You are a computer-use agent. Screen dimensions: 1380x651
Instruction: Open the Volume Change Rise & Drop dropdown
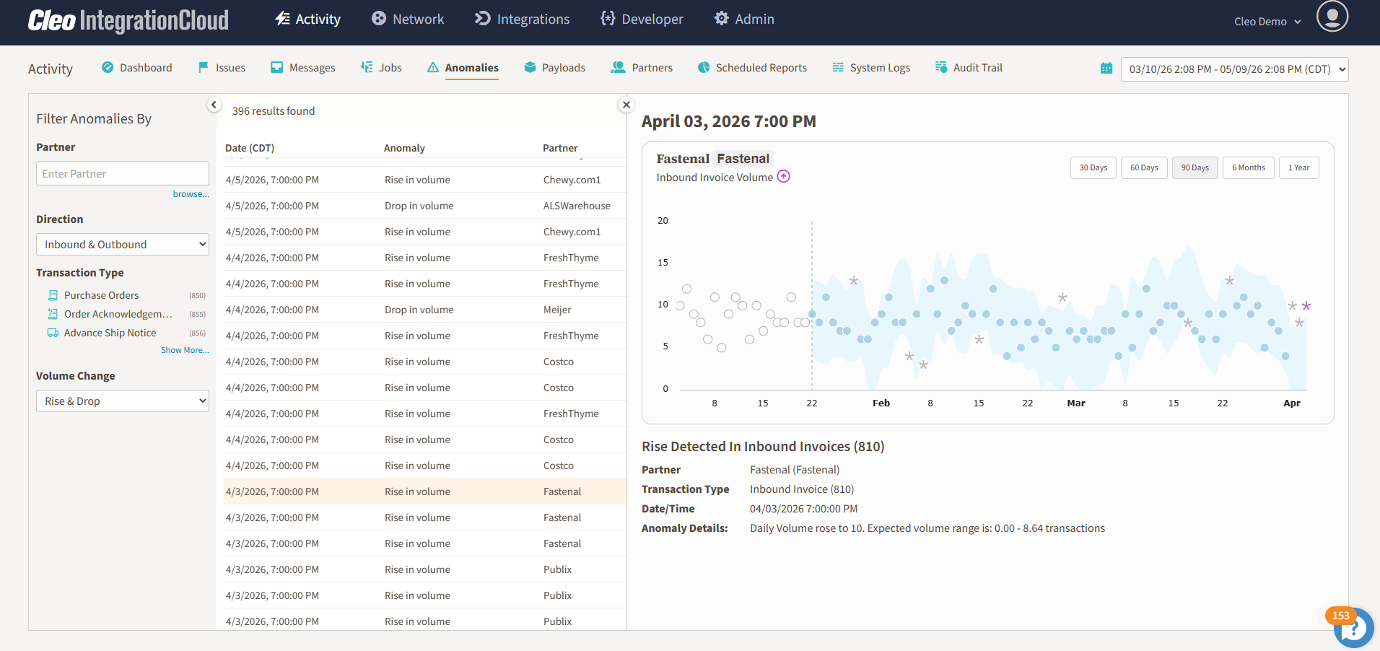[x=123, y=401]
